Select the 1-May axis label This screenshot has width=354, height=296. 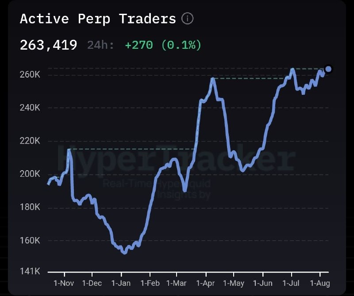(234, 283)
